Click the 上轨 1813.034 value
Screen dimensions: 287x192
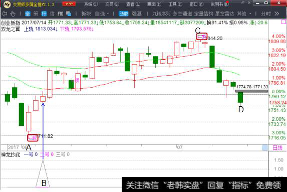(x=41, y=29)
